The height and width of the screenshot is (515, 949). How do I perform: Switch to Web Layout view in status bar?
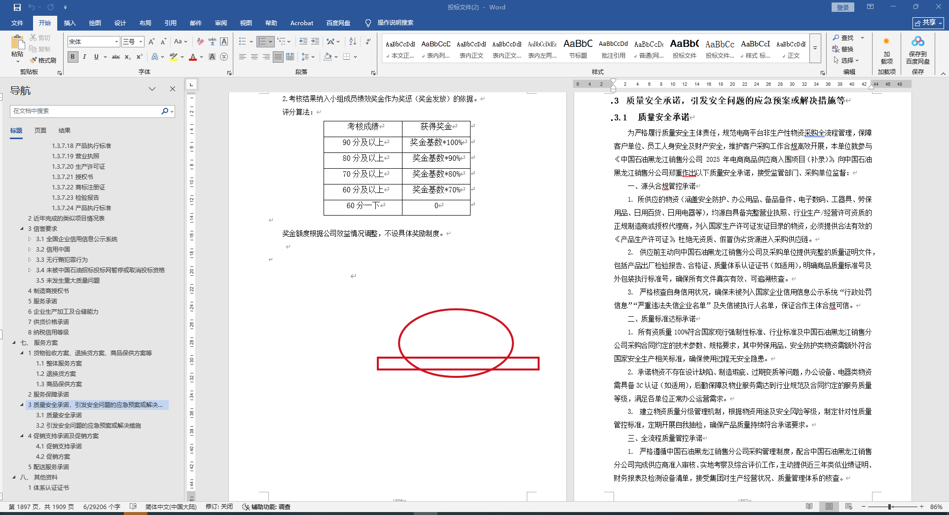[x=848, y=507]
